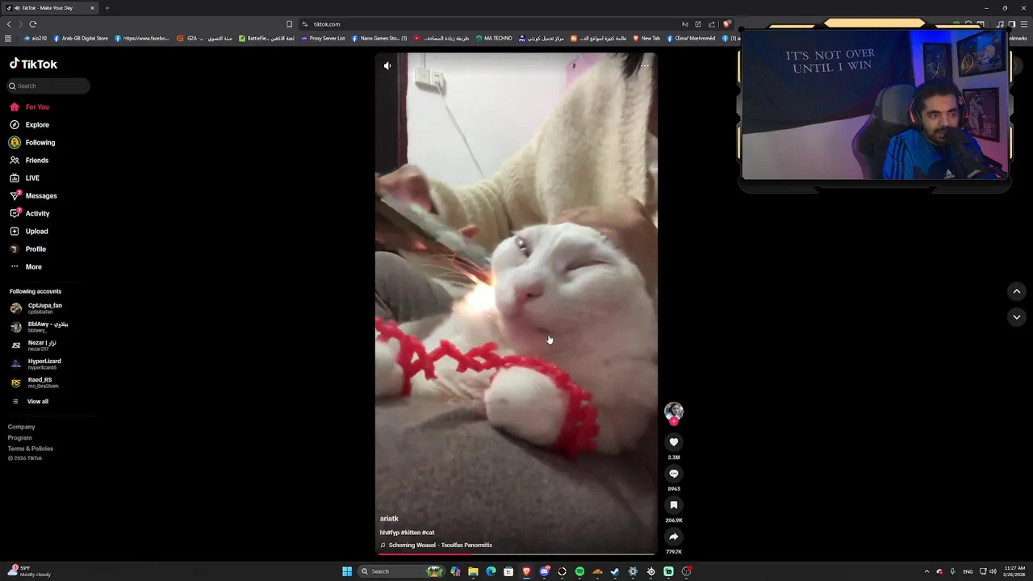Open Steam from the taskbar
This screenshot has width=1033, height=581.
tap(615, 571)
